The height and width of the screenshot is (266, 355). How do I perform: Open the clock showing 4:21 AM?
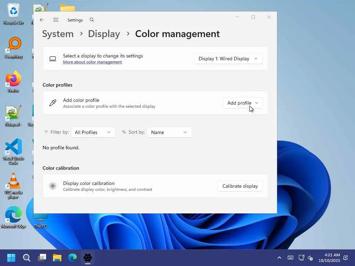point(329,258)
